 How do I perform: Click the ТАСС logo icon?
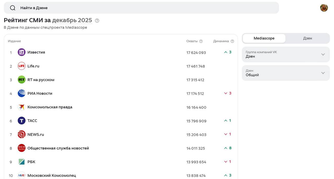[21, 121]
